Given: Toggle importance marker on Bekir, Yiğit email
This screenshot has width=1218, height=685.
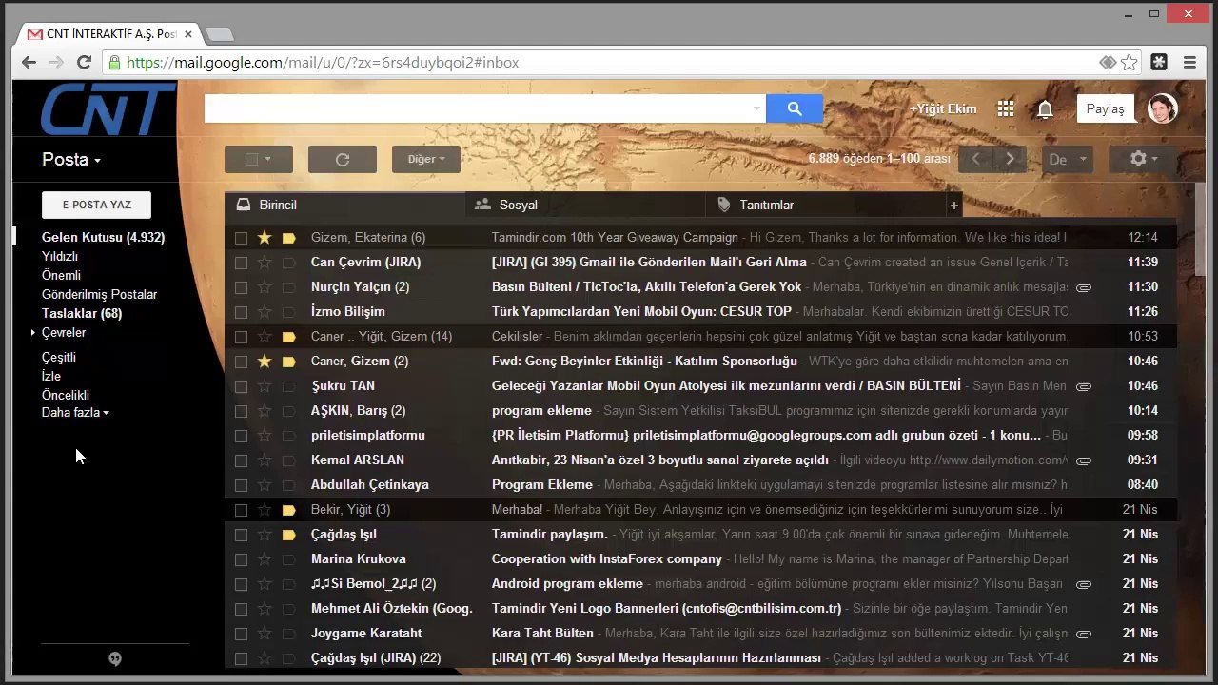Looking at the screenshot, I should [289, 509].
